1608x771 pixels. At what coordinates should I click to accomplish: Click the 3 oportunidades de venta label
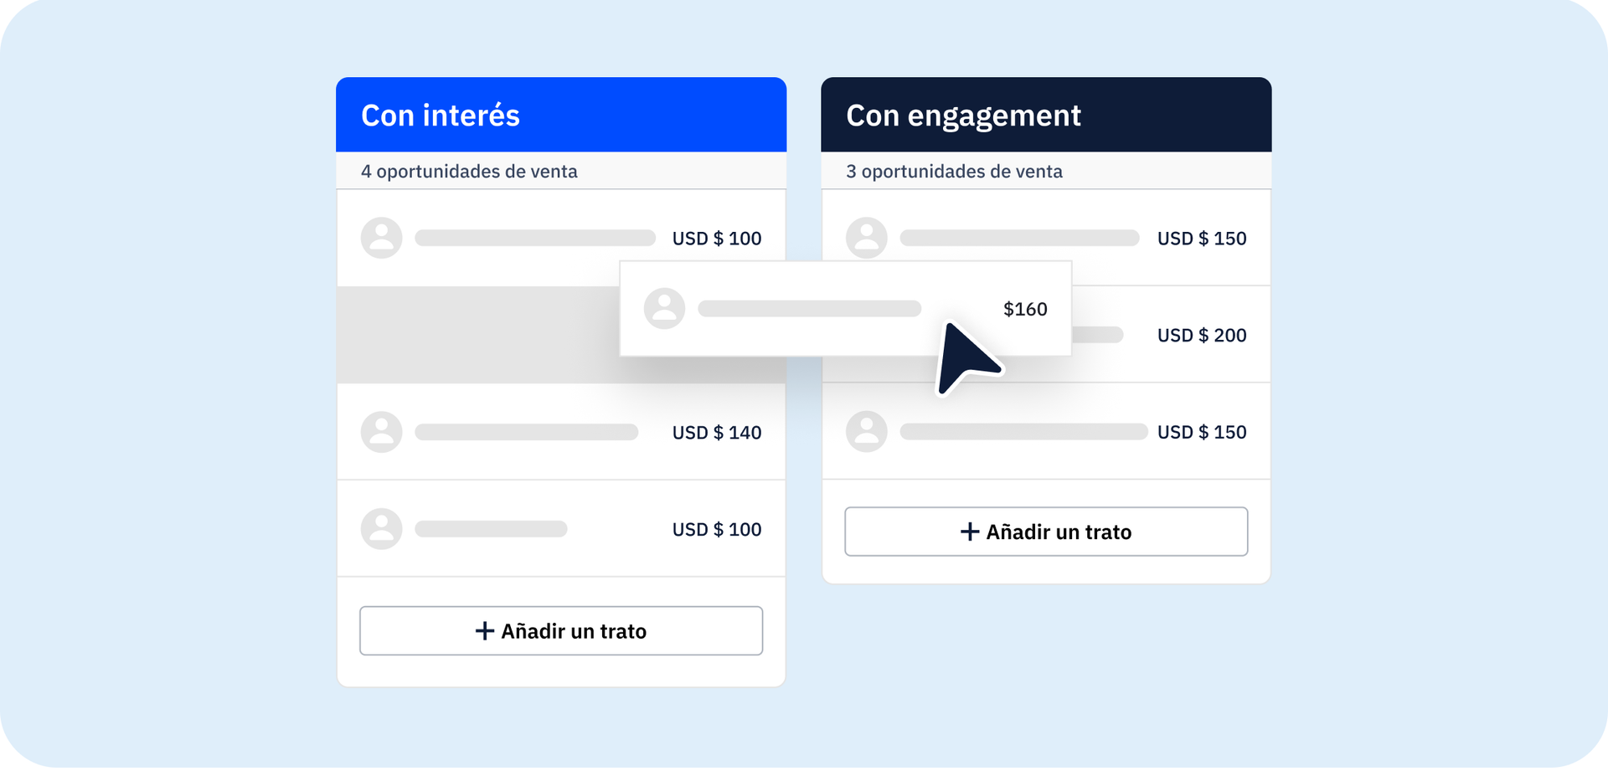954,172
